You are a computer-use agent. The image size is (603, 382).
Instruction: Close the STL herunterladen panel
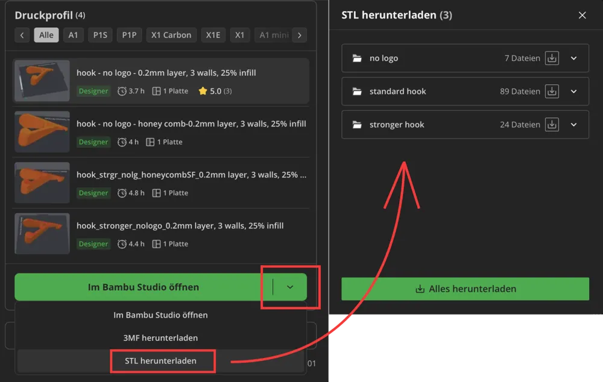tap(582, 15)
